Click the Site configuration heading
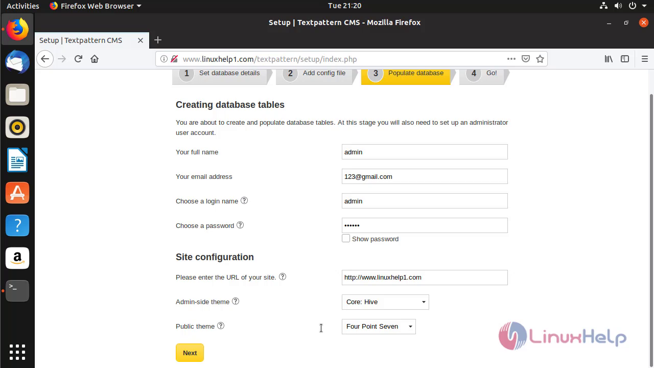This screenshot has height=368, width=654. coord(215,257)
